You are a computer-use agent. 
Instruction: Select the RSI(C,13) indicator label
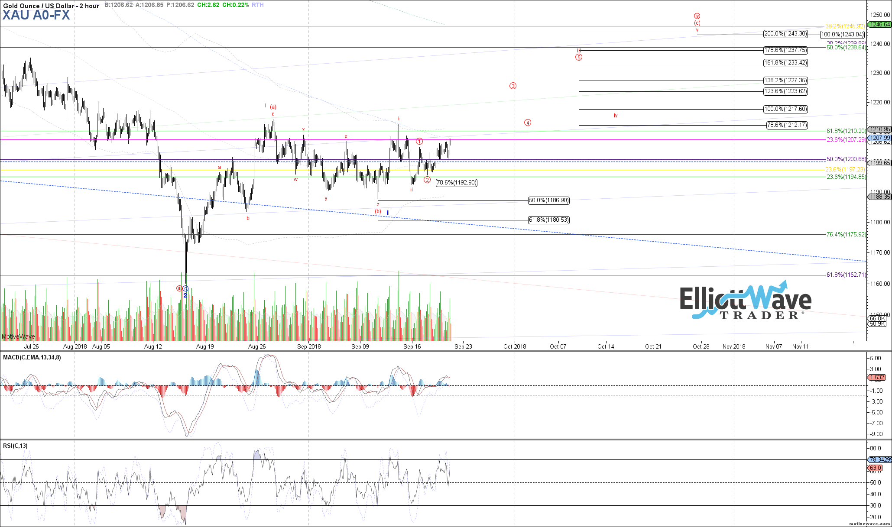16,446
